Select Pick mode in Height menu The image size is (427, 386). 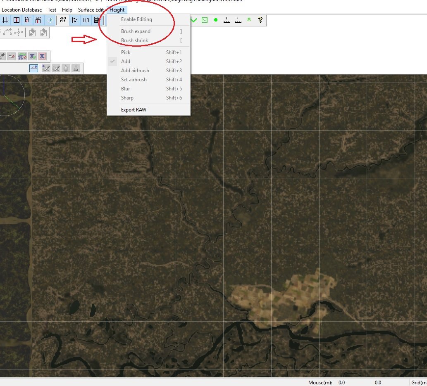point(148,52)
